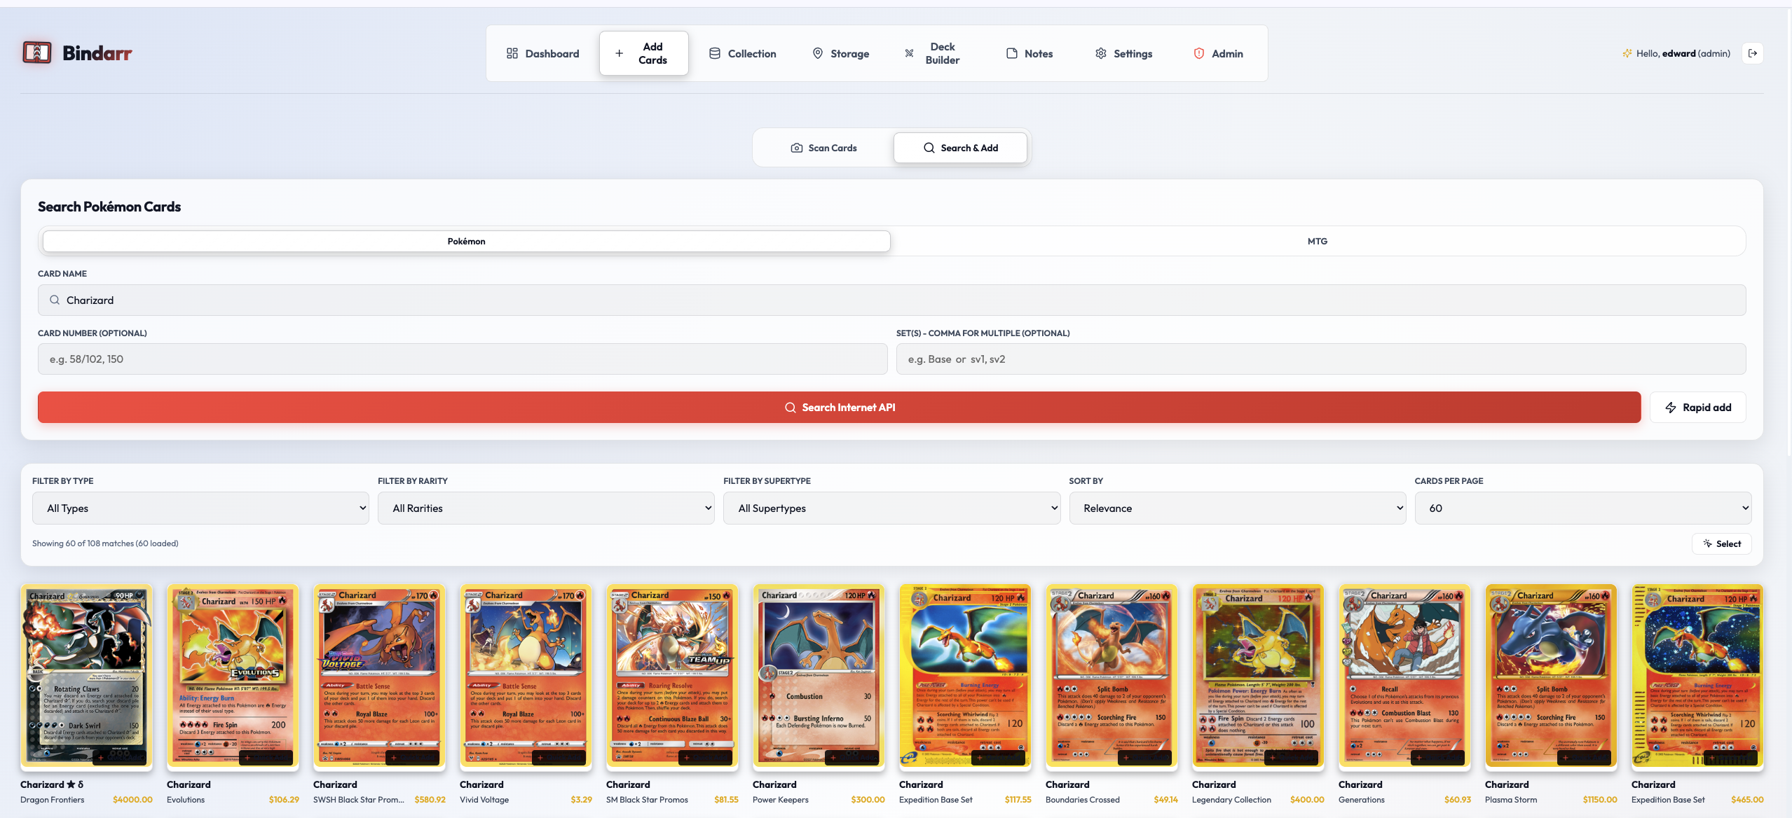
Task: Click the 'Vivid Voltage' set name text
Action: tap(484, 800)
